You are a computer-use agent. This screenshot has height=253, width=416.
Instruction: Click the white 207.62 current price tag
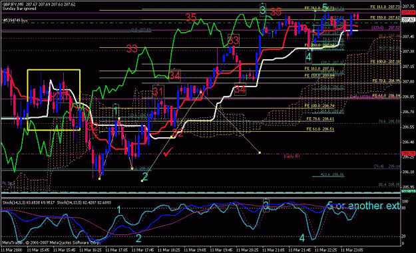click(x=408, y=20)
